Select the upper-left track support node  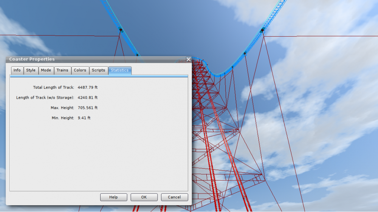tap(121, 29)
